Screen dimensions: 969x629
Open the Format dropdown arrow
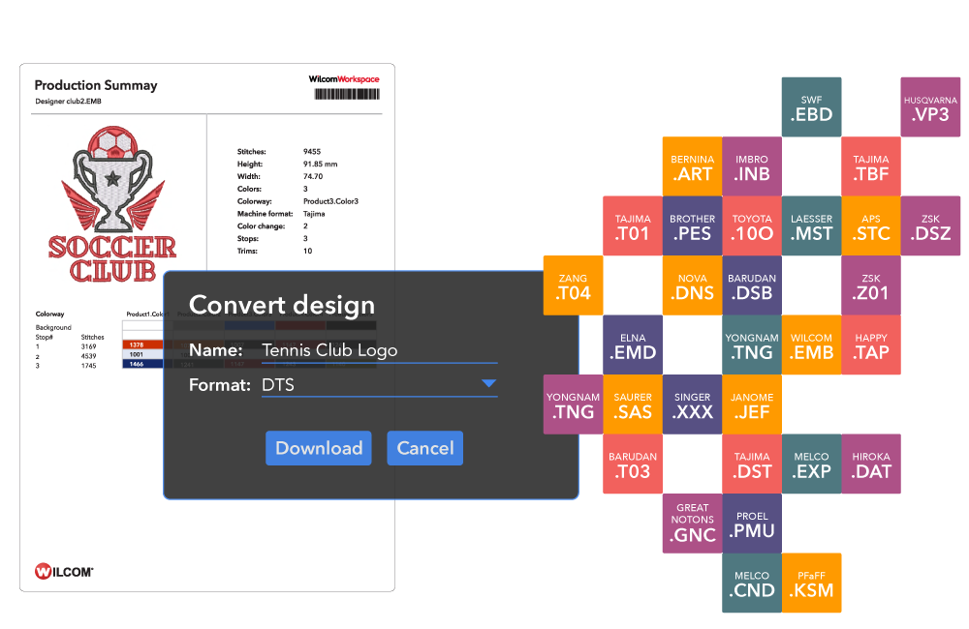click(x=488, y=384)
